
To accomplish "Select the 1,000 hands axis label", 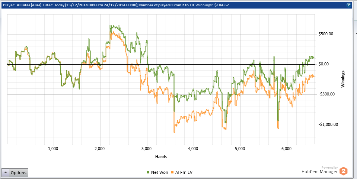I will click(x=53, y=149).
